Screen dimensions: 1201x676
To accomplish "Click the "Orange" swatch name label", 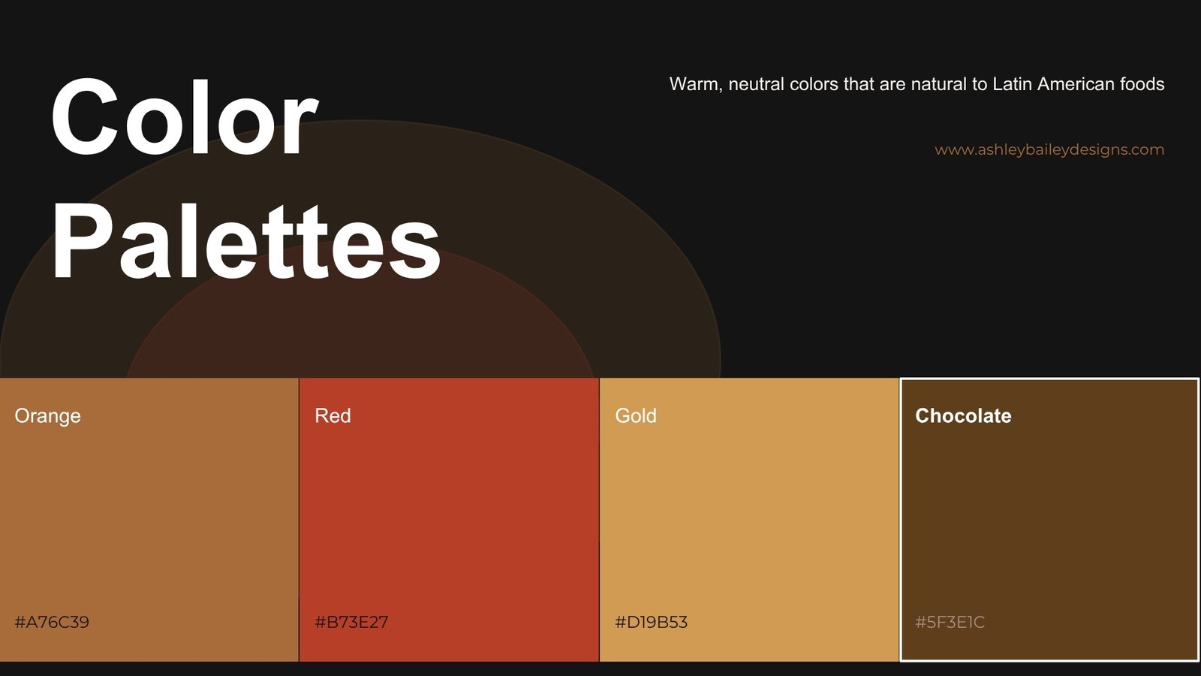I will click(x=47, y=416).
